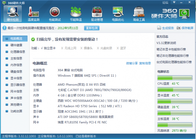
Task: Open 台式电脑处理器性能排行榜 ranking link
Action: coord(174,62)
